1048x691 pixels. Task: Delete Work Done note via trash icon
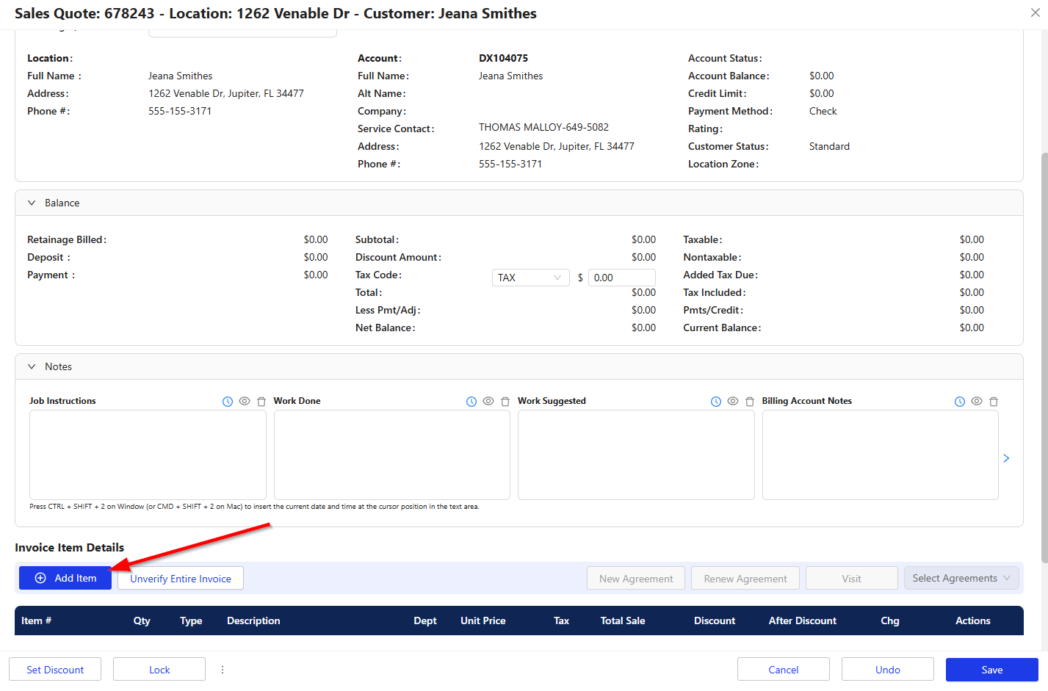[505, 402]
